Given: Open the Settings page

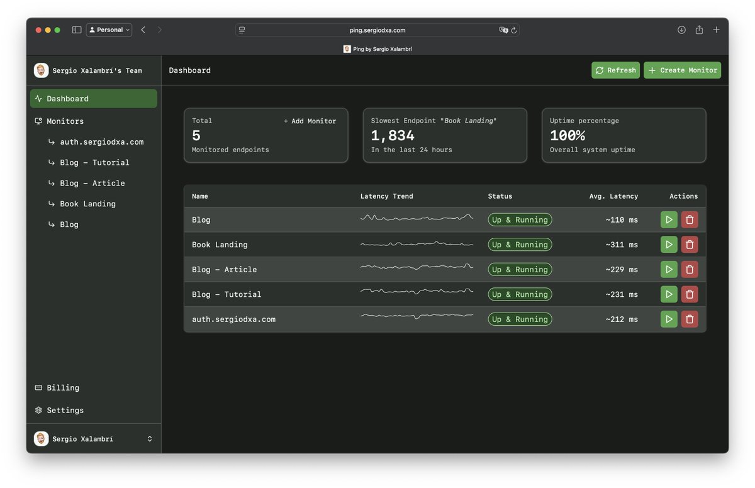Looking at the screenshot, I should pos(94,410).
